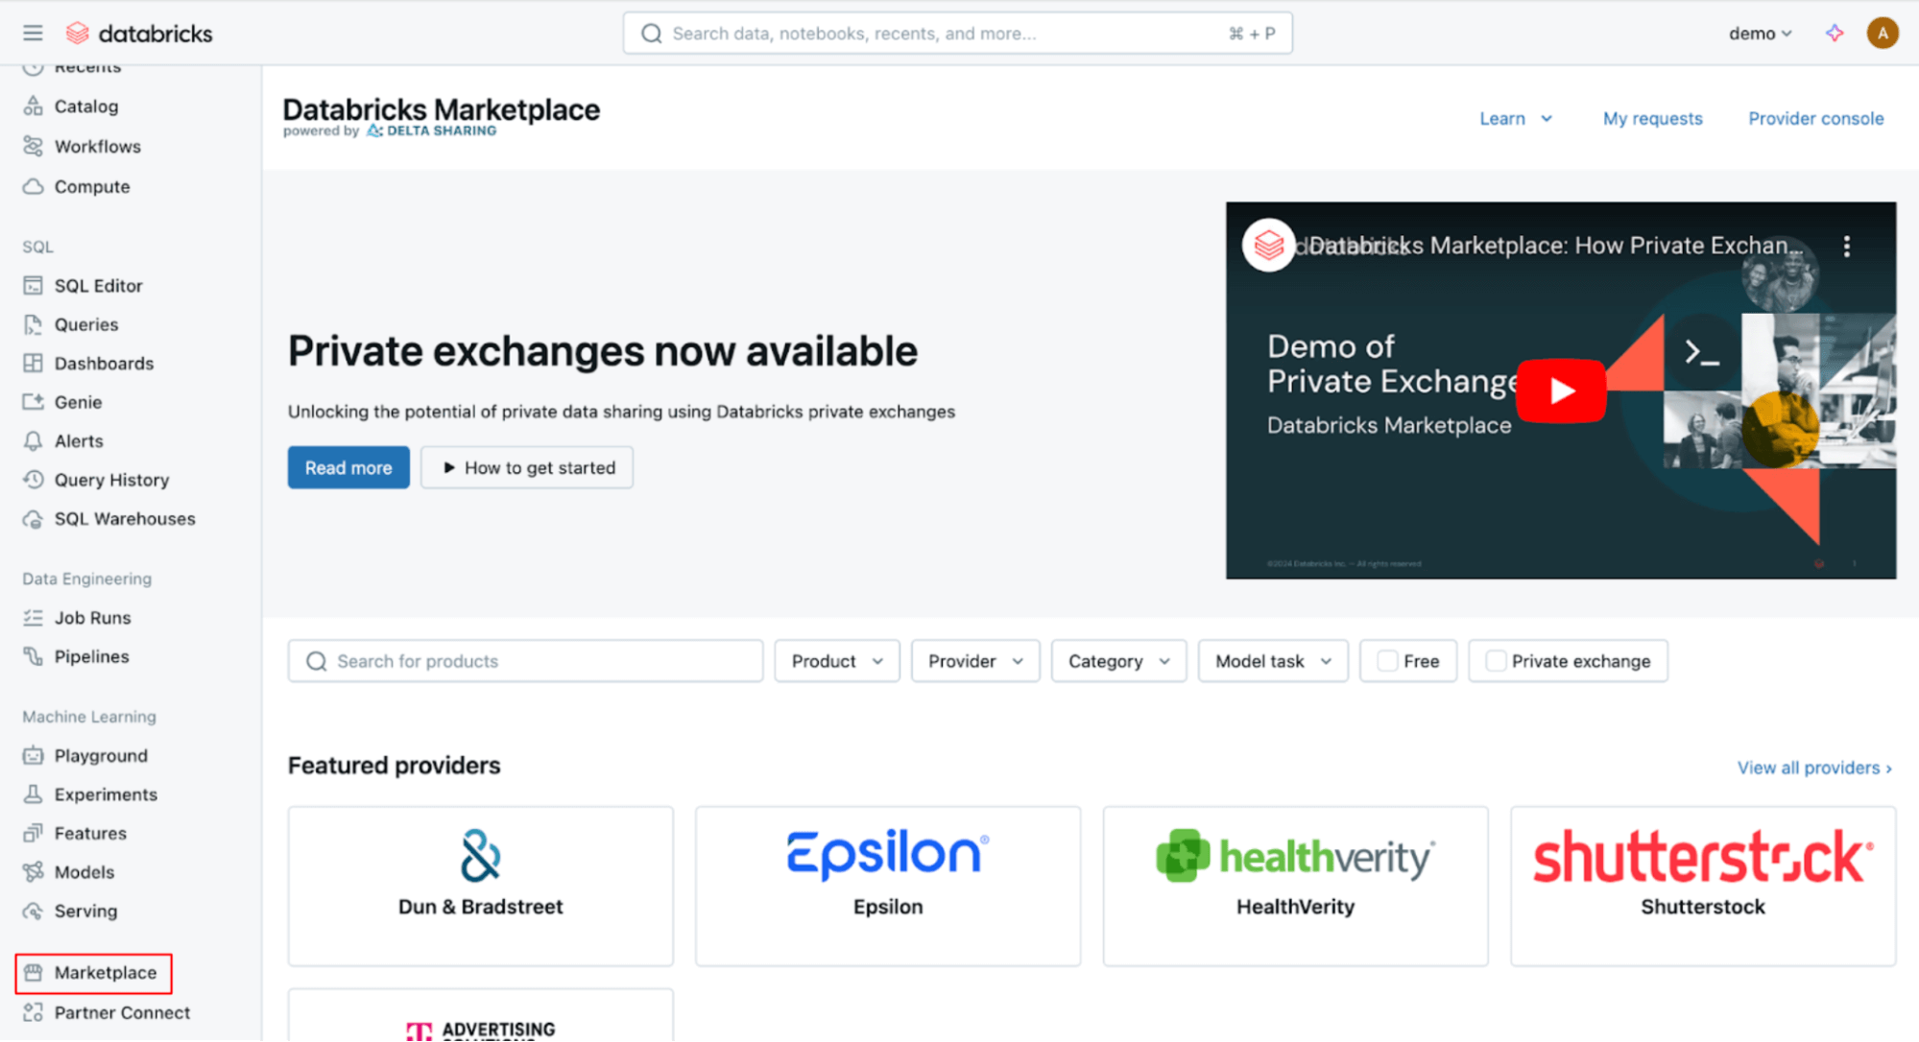
Task: Toggle the demo workspace selector
Action: (x=1760, y=33)
